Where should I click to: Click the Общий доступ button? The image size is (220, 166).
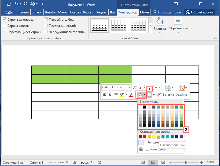click(x=199, y=12)
